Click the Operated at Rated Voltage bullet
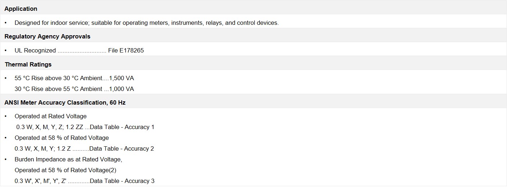 (50, 116)
